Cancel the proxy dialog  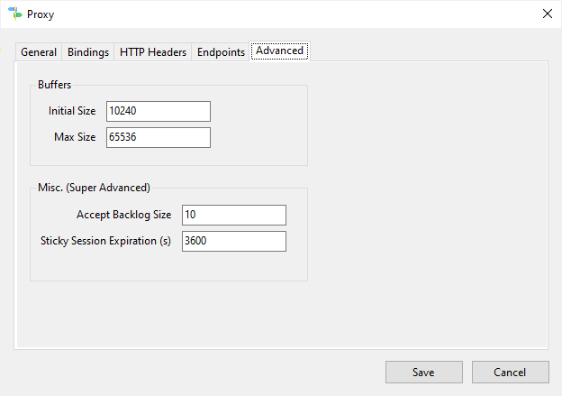coord(511,373)
